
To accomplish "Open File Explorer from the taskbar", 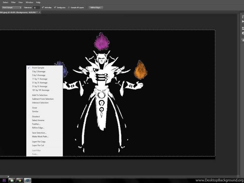I will tap(12, 180).
